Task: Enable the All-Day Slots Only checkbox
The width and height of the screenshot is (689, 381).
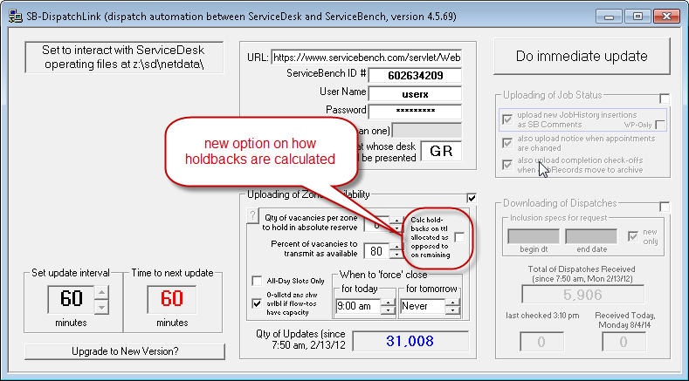Action: pos(257,281)
